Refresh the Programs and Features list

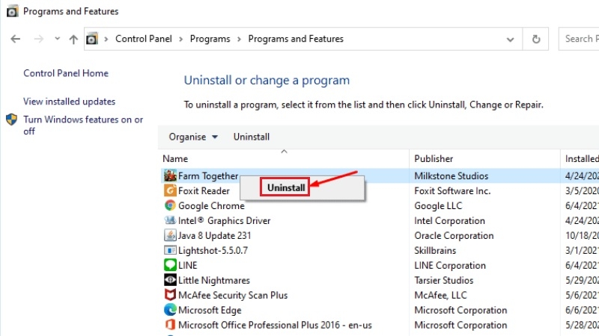[536, 39]
